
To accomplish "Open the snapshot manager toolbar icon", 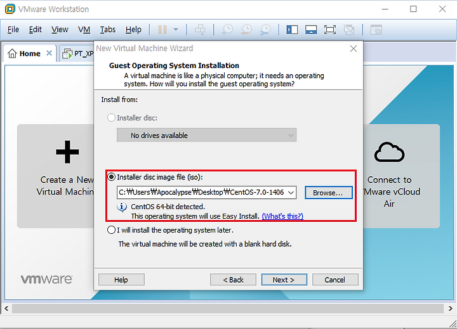I will [x=265, y=30].
